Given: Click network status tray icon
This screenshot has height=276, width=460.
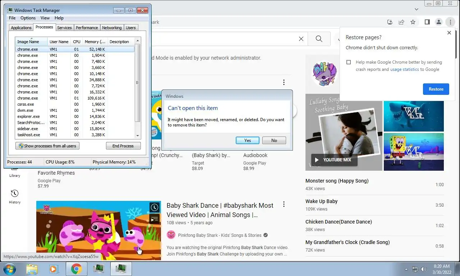Looking at the screenshot, I should coord(415,269).
